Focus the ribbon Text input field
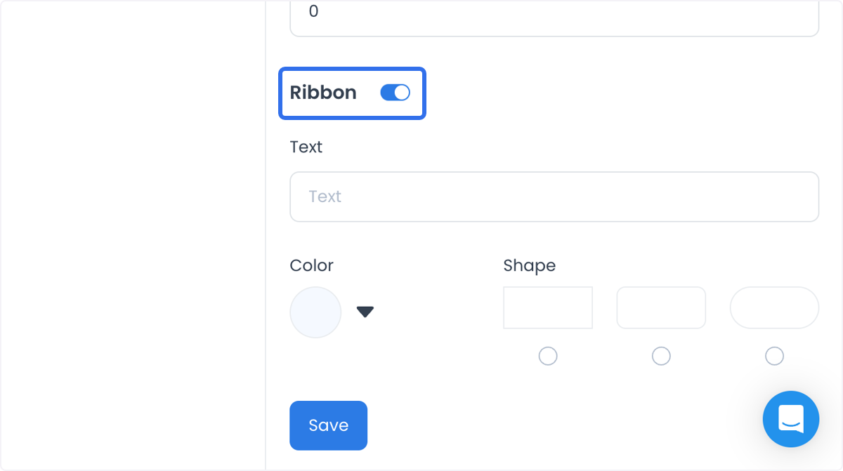The width and height of the screenshot is (843, 471). (554, 197)
